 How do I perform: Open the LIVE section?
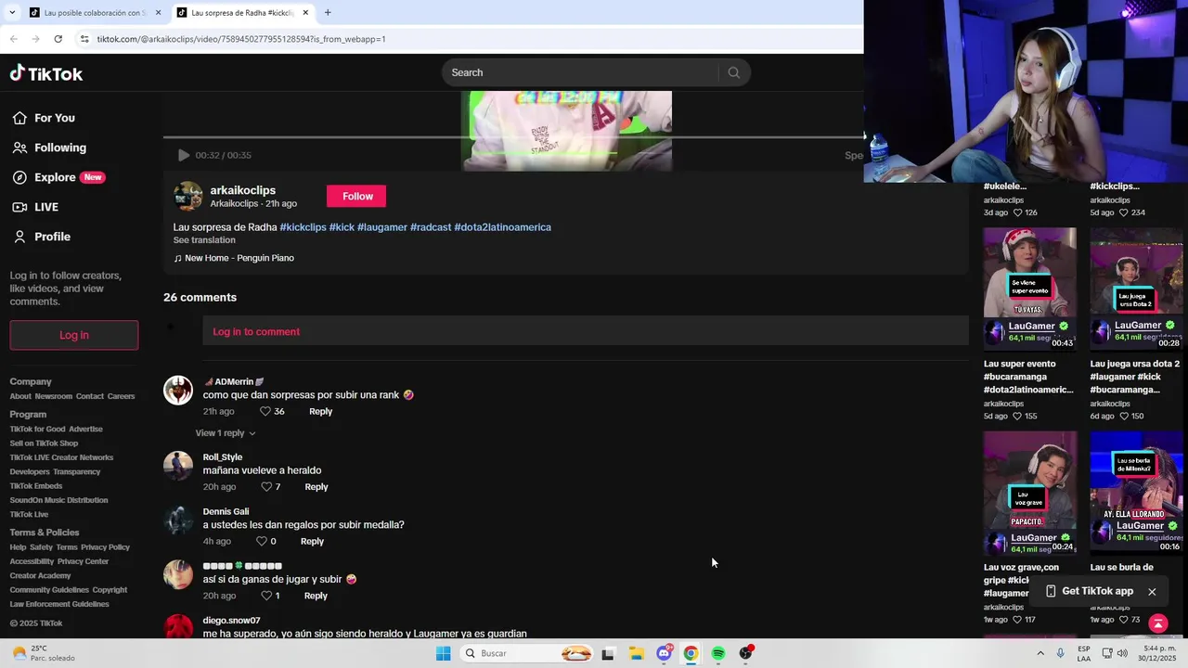coord(35,207)
